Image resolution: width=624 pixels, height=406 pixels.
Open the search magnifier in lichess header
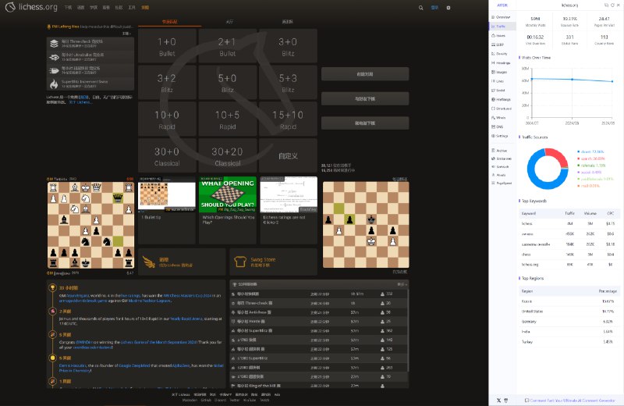click(420, 8)
